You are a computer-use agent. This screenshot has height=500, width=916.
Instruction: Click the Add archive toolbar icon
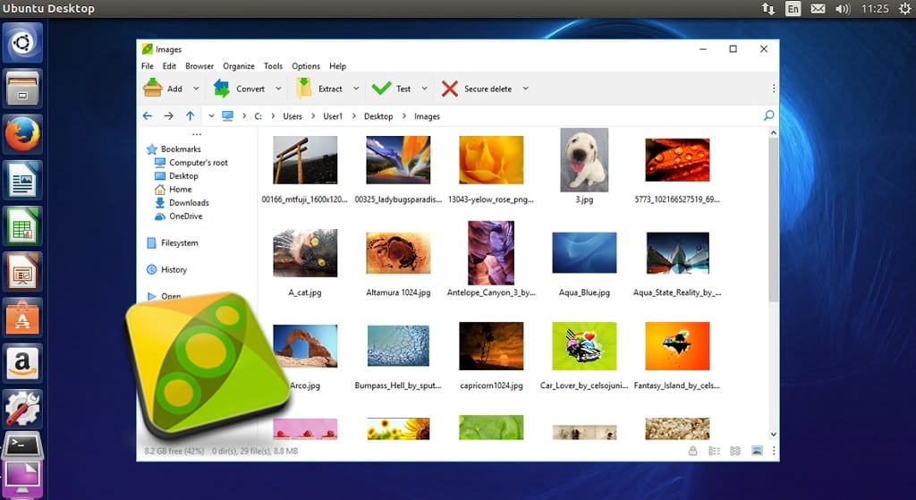(x=152, y=89)
